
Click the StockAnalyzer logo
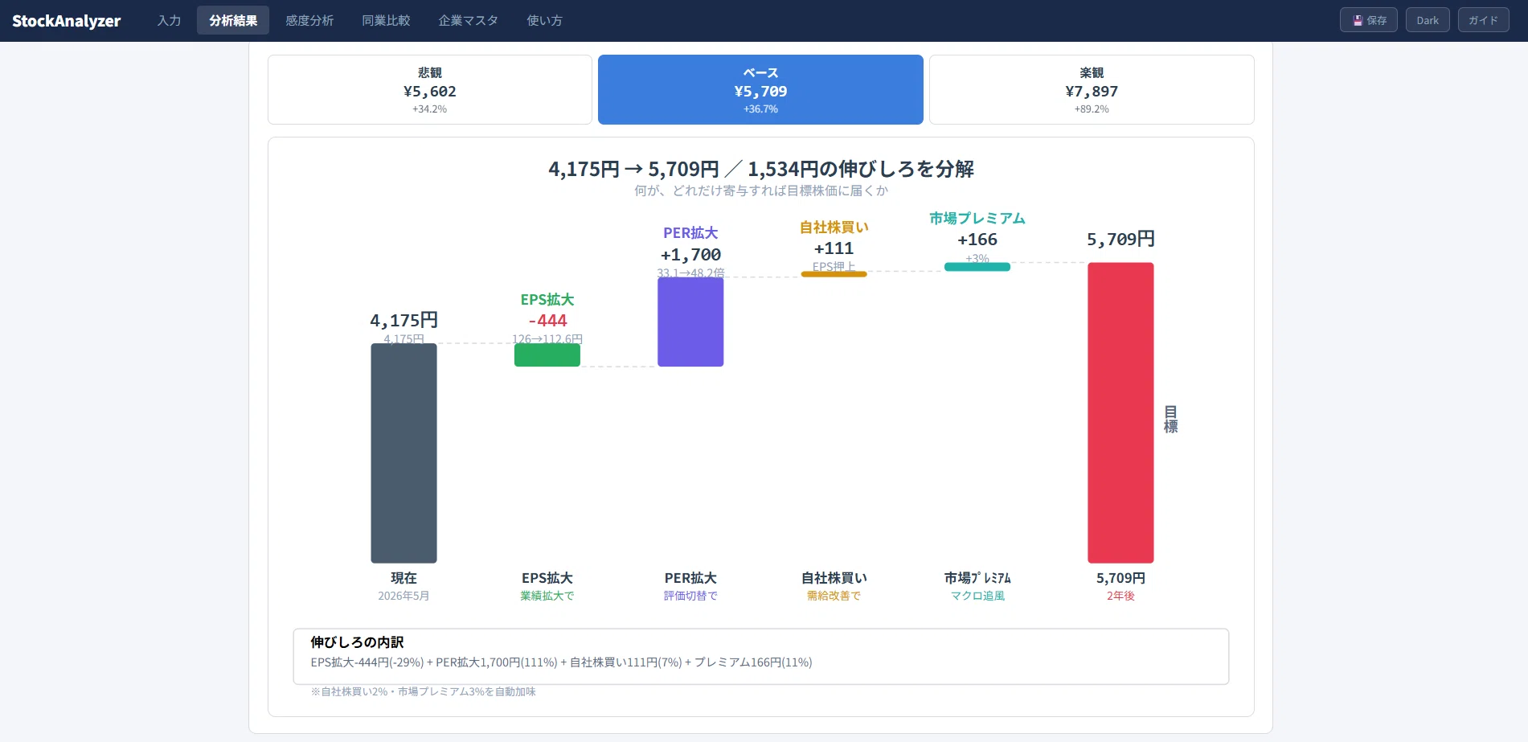tap(66, 21)
